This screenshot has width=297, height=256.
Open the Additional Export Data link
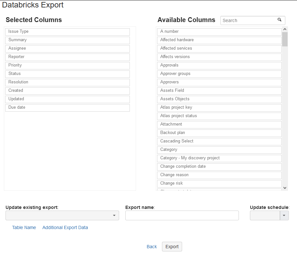pyautogui.click(x=65, y=227)
